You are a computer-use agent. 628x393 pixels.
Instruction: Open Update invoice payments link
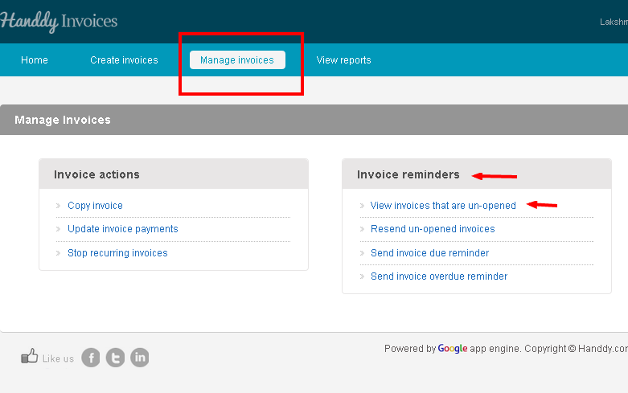(123, 229)
